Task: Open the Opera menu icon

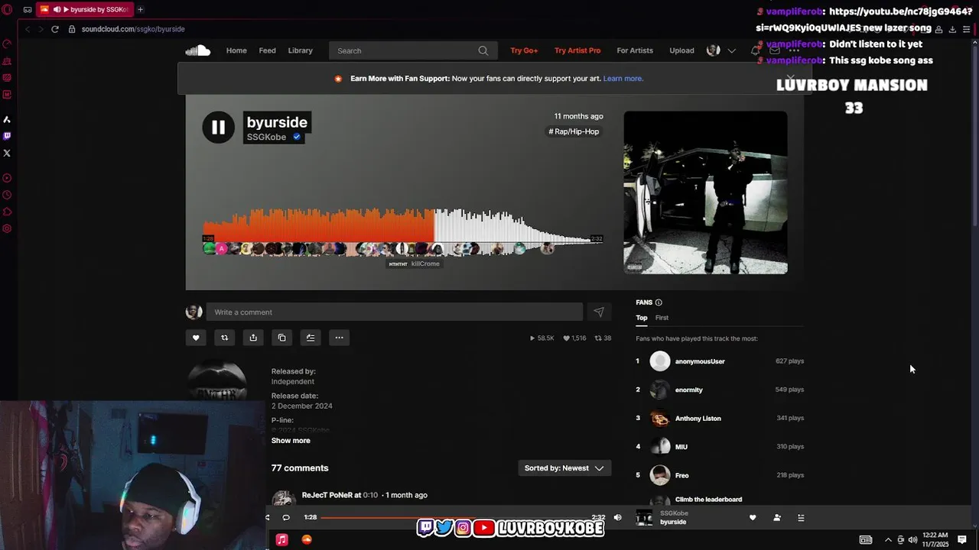Action: (8, 9)
